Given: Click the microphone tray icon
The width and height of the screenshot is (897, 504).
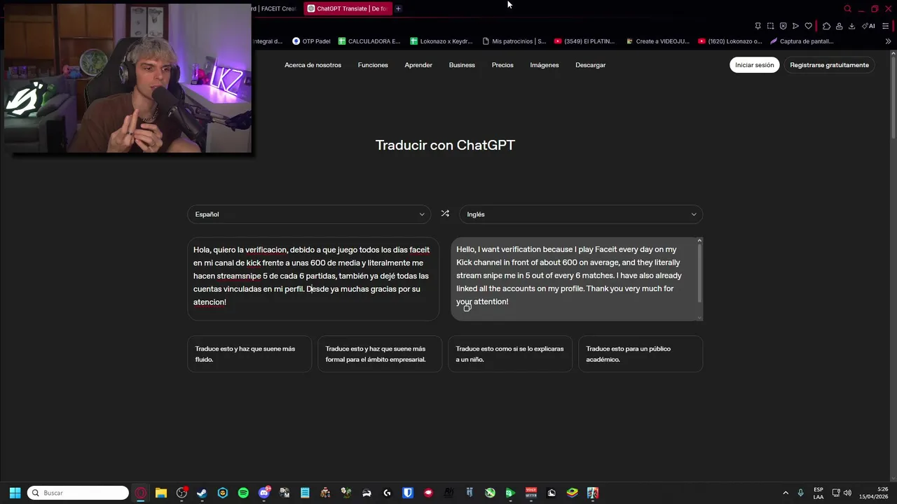Looking at the screenshot, I should pyautogui.click(x=800, y=493).
